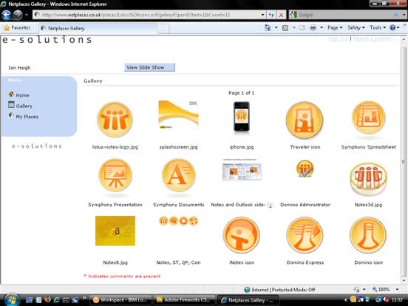Click the Symphony Spreadsheet caption link
This screenshot has height=306, width=408.
(368, 147)
